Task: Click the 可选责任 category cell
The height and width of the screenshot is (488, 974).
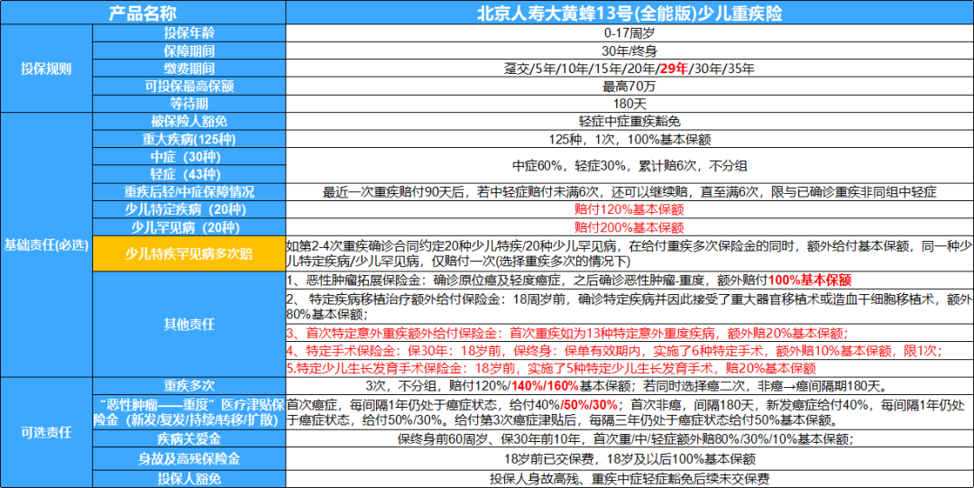Action: point(46,431)
